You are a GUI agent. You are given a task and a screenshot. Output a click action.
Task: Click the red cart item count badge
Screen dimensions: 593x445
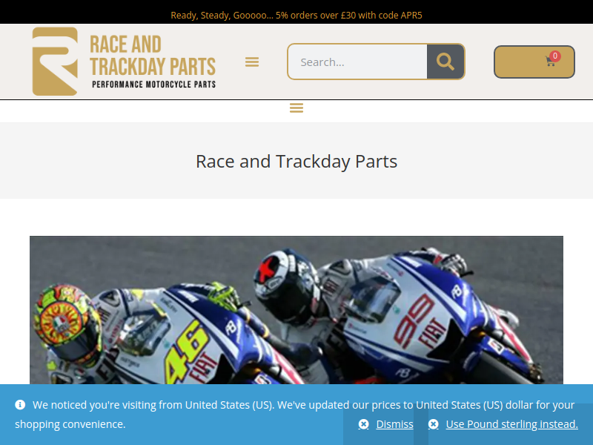click(554, 56)
